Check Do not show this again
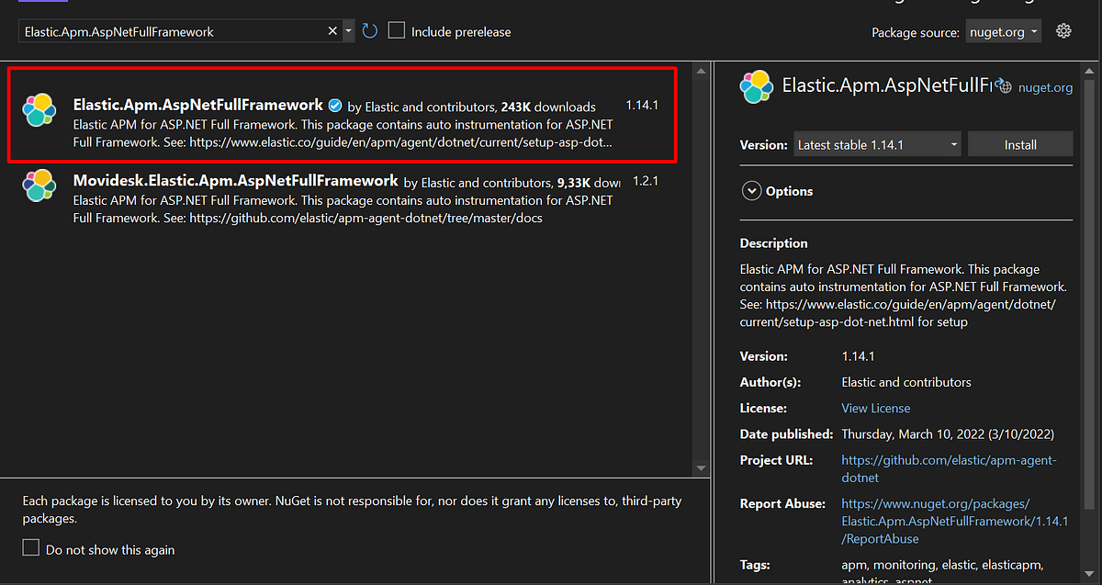 tap(30, 549)
